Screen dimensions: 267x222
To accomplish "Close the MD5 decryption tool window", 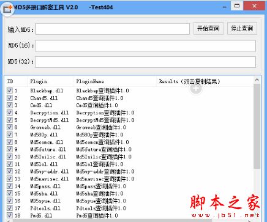I will (254, 6).
